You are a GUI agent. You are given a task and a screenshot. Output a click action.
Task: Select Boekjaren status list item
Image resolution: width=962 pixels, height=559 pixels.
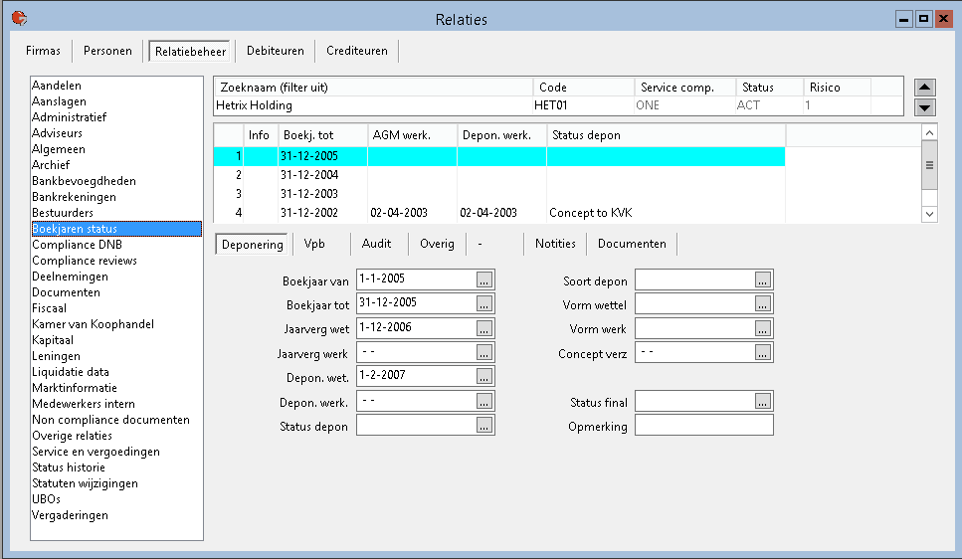point(116,229)
